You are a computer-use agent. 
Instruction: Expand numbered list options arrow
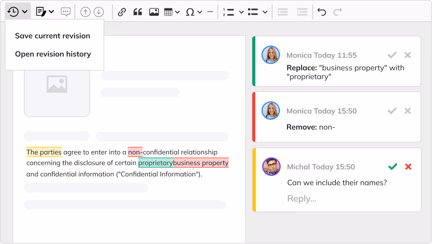241,12
